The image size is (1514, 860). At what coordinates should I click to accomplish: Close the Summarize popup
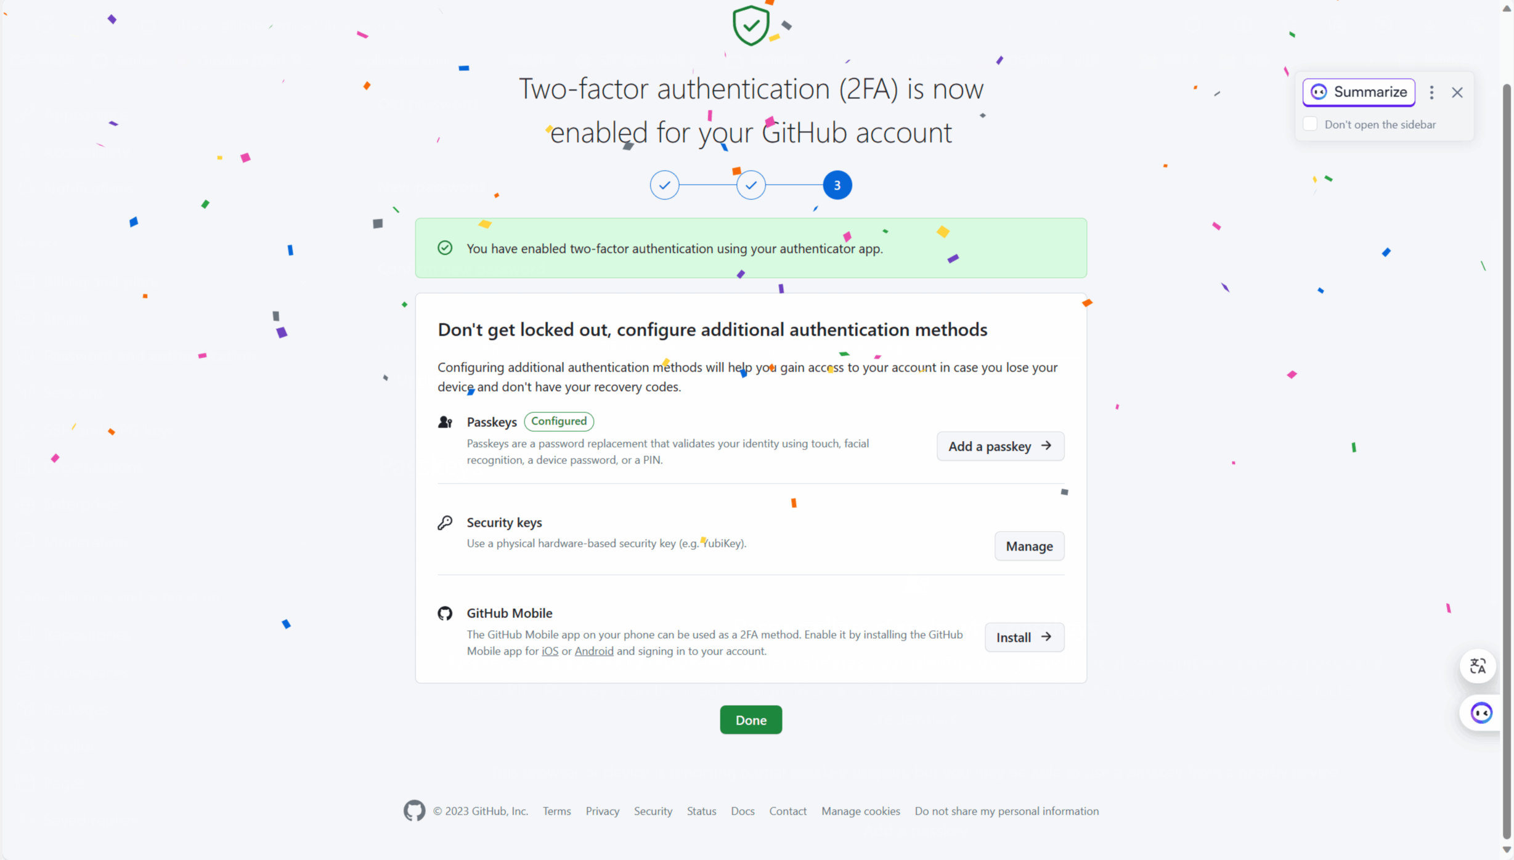(x=1457, y=92)
